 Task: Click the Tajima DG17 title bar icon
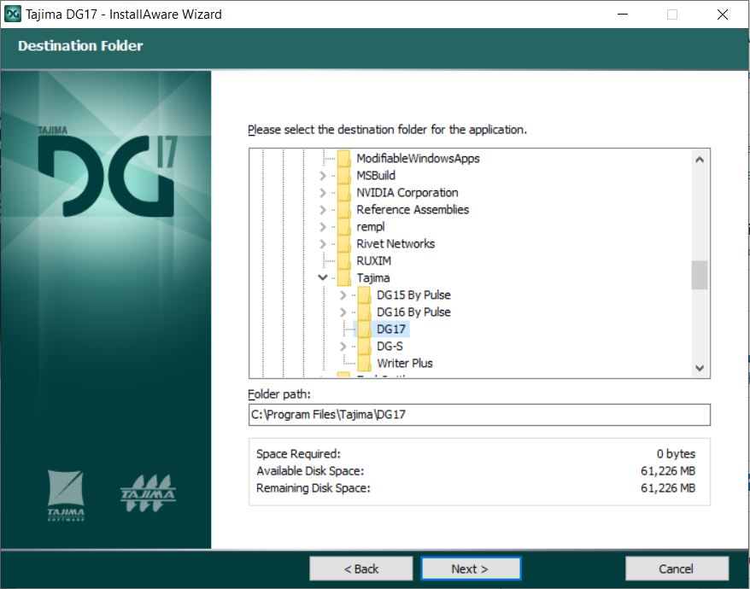pyautogui.click(x=13, y=14)
